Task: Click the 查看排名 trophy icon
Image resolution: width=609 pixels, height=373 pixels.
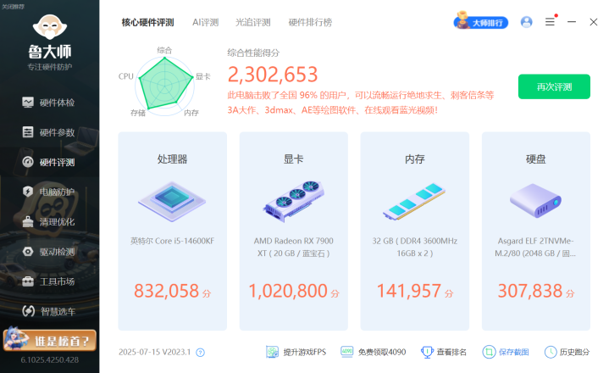Action: coord(427,352)
